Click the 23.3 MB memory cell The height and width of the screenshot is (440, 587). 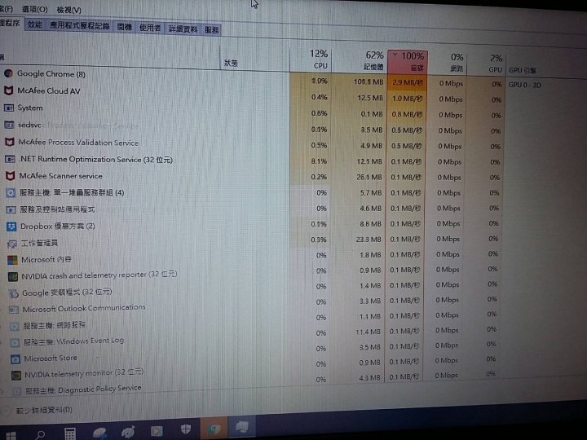pos(357,239)
